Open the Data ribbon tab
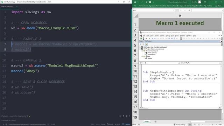Image resolution: width=224 pixels, height=126 pixels. (x=165, y=6)
